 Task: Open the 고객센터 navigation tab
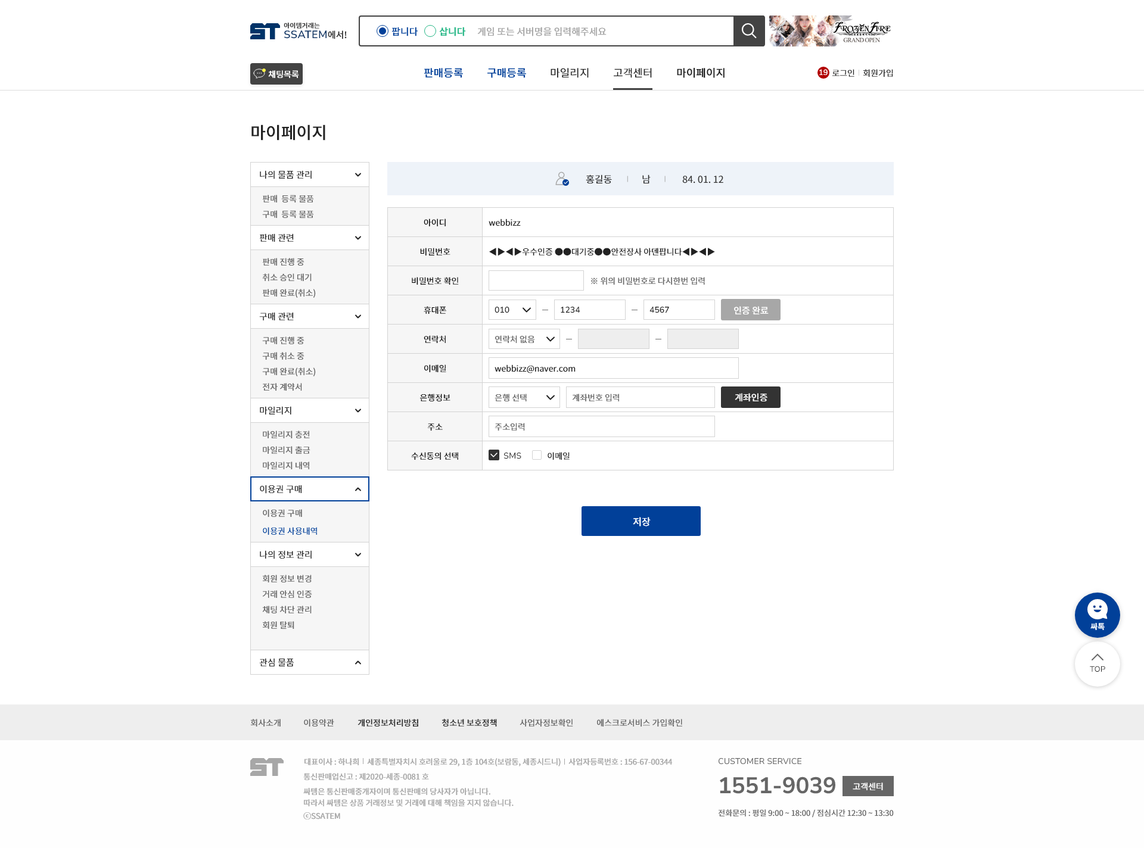click(633, 73)
